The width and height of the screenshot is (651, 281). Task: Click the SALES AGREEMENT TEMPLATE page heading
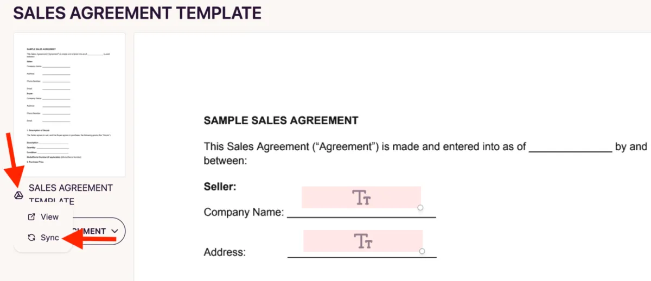(137, 12)
